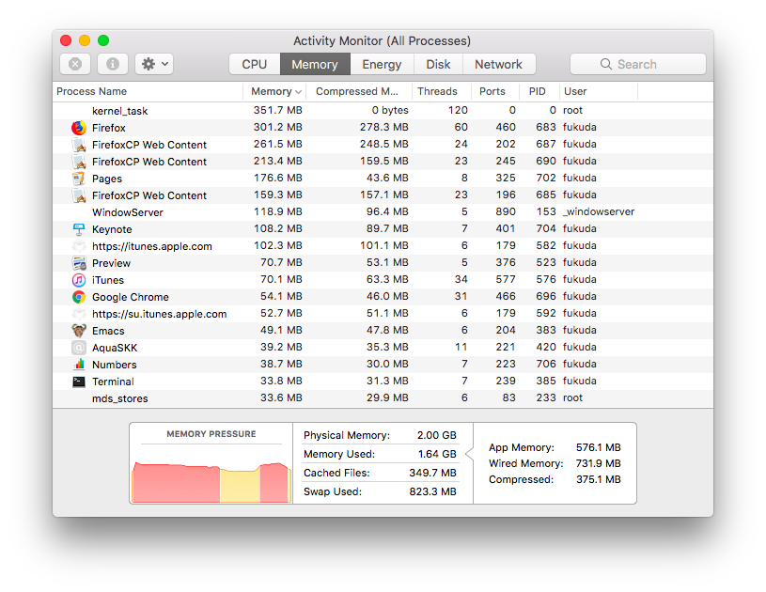Select the WindowServer process row
This screenshot has width=766, height=592.
383,212
